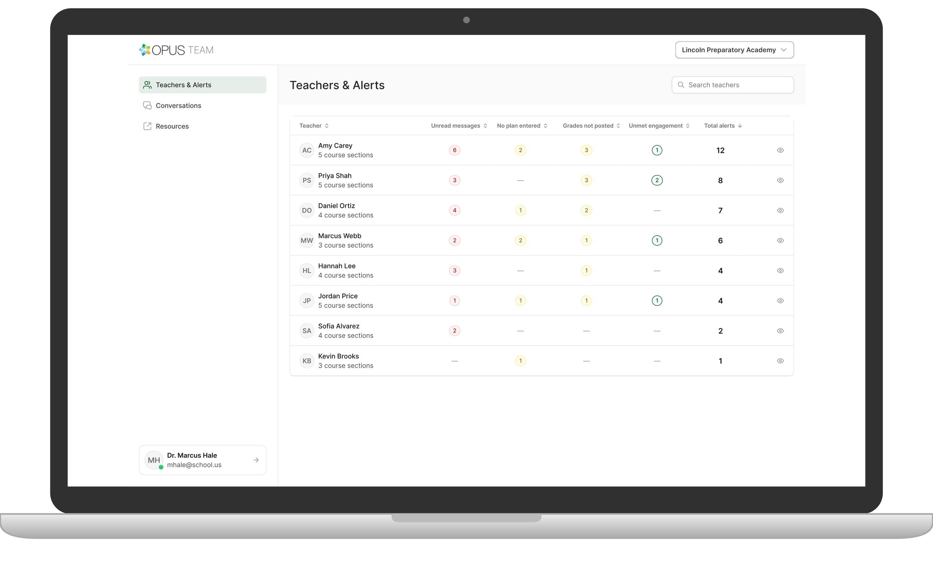View Priya Shah's details with eye icon
This screenshot has width=933, height=563.
tap(780, 180)
